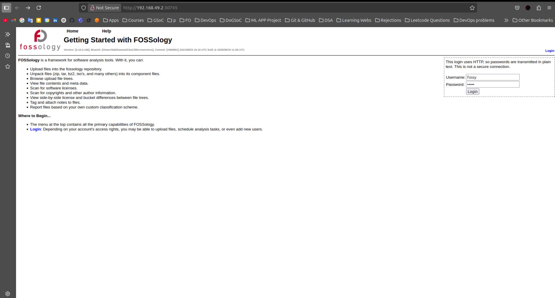
Task: Focus the Password input field
Action: pyautogui.click(x=493, y=84)
